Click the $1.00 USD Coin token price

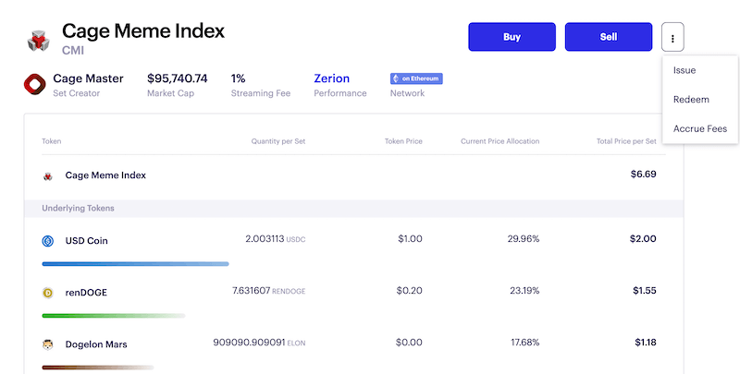(410, 239)
